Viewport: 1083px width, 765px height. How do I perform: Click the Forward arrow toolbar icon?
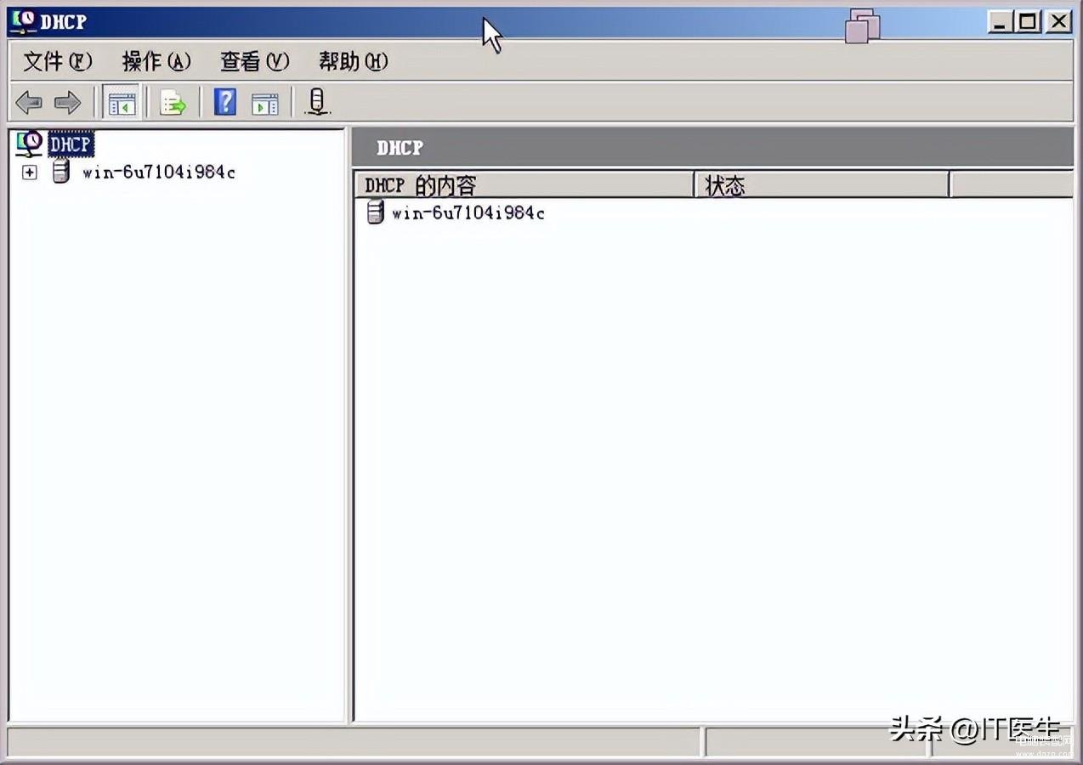pyautogui.click(x=67, y=104)
